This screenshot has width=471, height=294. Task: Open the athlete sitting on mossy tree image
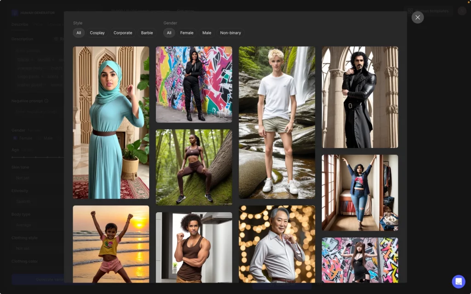coord(194,167)
